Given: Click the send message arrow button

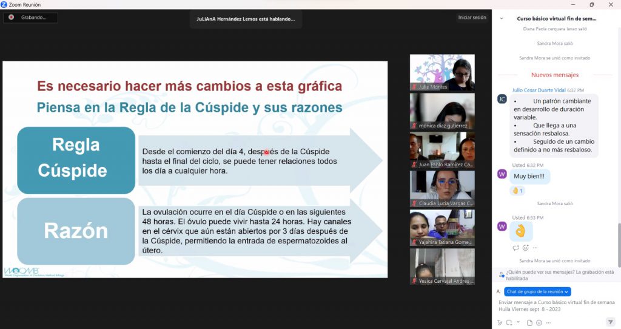Looking at the screenshot, I should (x=610, y=322).
